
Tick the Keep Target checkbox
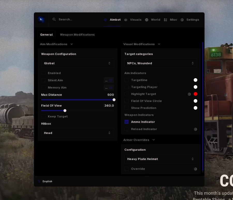tap(43, 117)
